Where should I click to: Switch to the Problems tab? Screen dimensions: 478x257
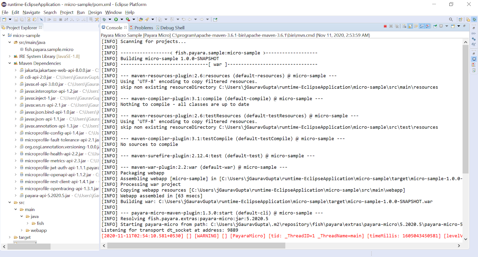tap(143, 28)
